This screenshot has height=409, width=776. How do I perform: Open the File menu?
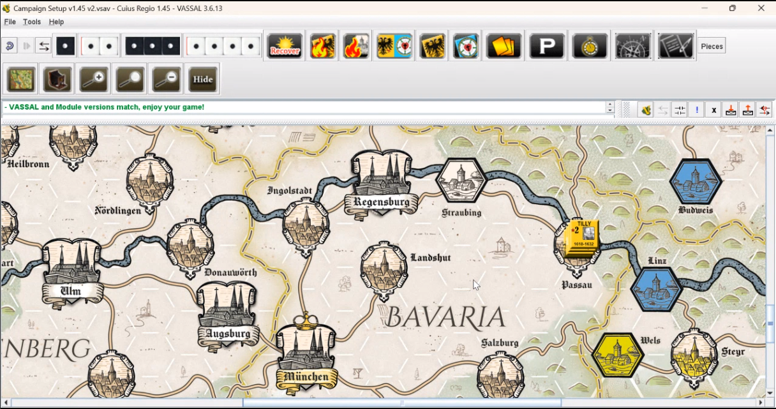pyautogui.click(x=10, y=22)
